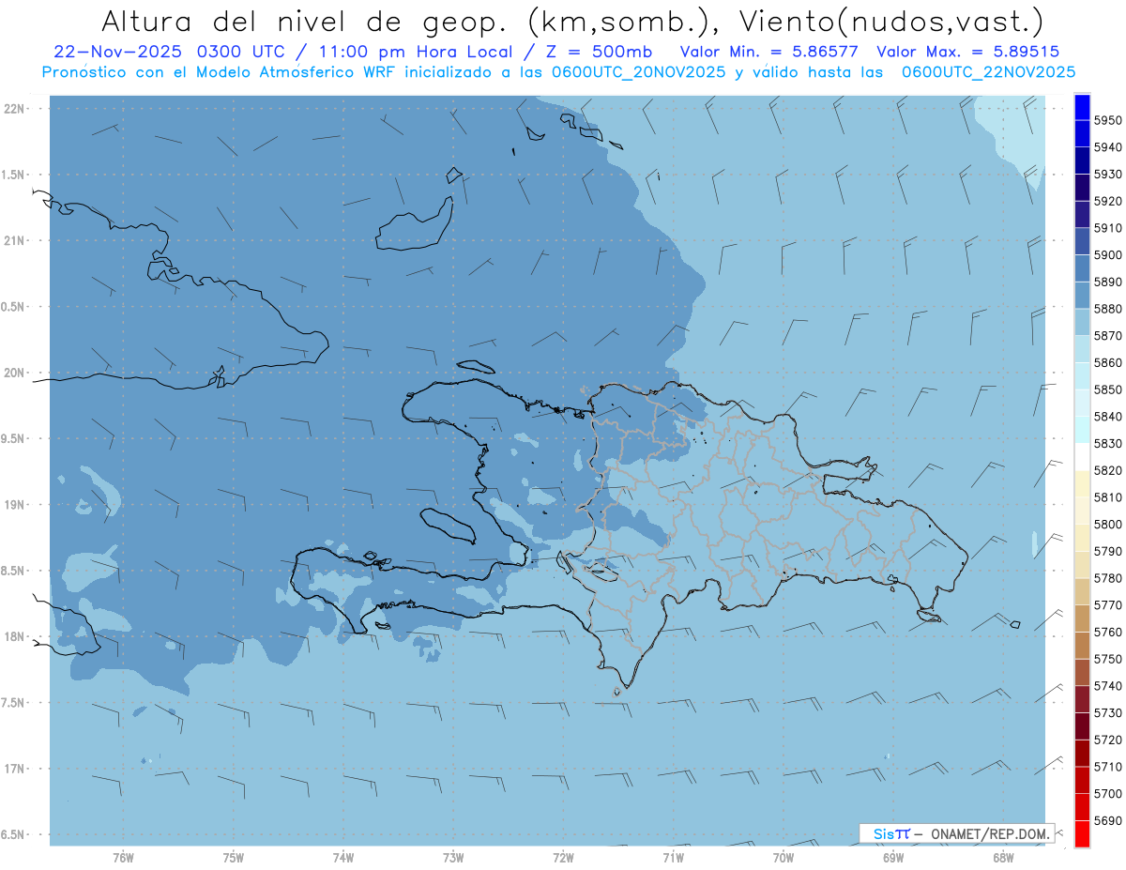1126x870 pixels.
Task: Click the 'Valor Min. = 5.86577' text
Action: (x=771, y=52)
